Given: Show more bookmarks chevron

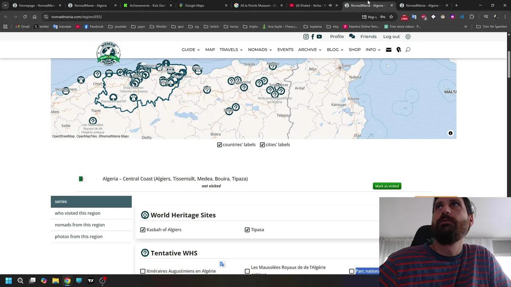Looking at the screenshot, I should (465, 27).
